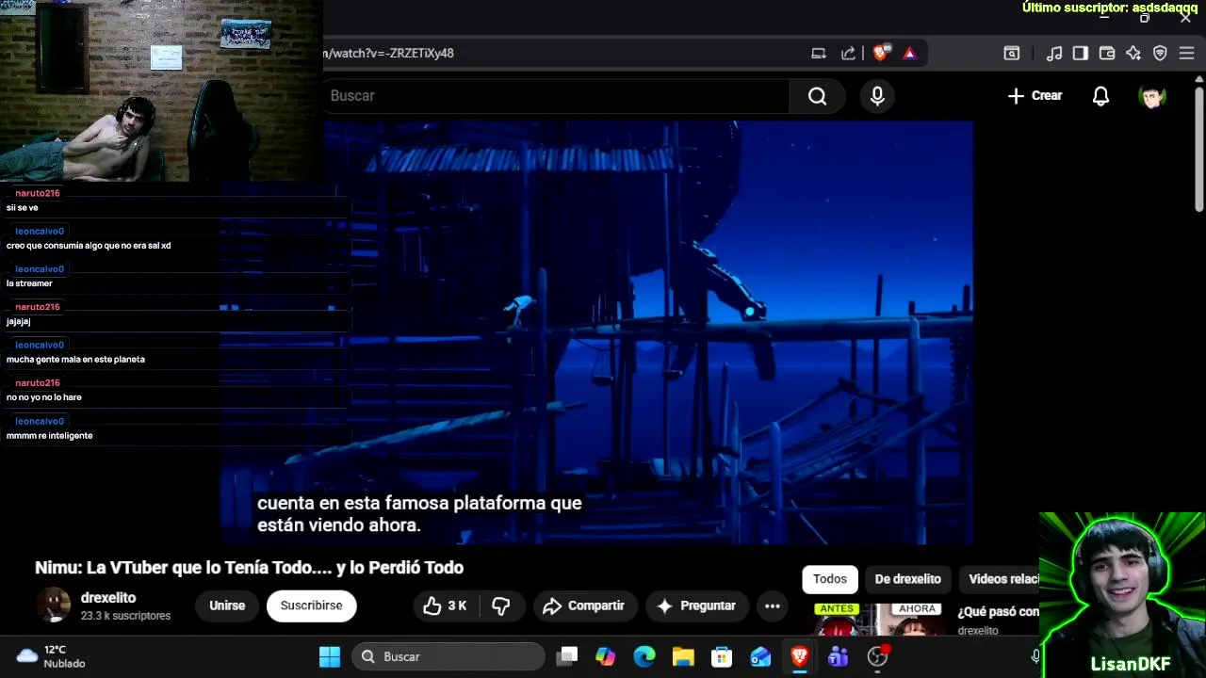The image size is (1206, 678).
Task: Click the YouTube search magnifier button
Action: click(x=817, y=96)
